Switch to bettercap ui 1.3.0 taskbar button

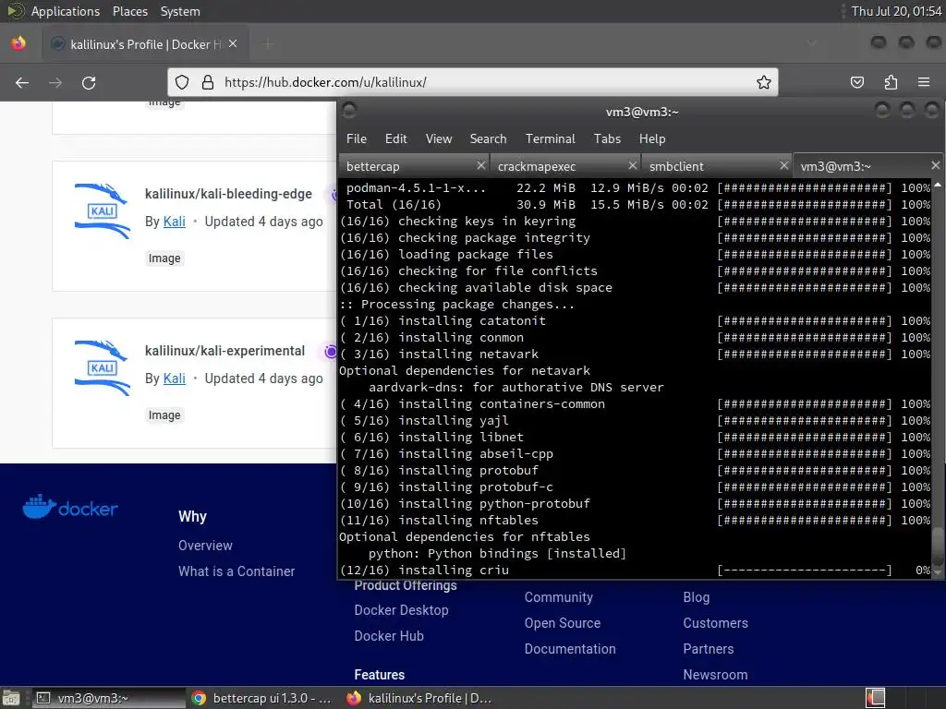pos(261,698)
